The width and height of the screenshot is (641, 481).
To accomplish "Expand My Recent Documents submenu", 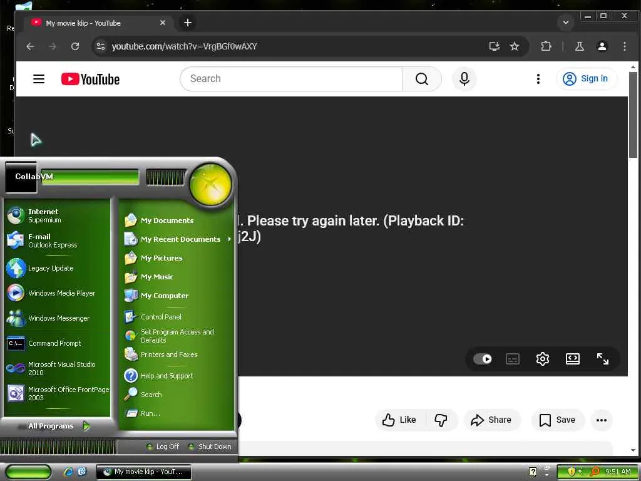I will point(177,239).
